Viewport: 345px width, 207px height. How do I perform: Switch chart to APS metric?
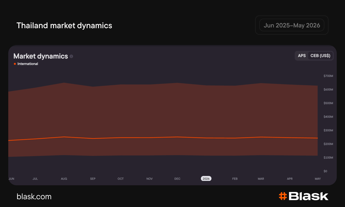(x=302, y=56)
